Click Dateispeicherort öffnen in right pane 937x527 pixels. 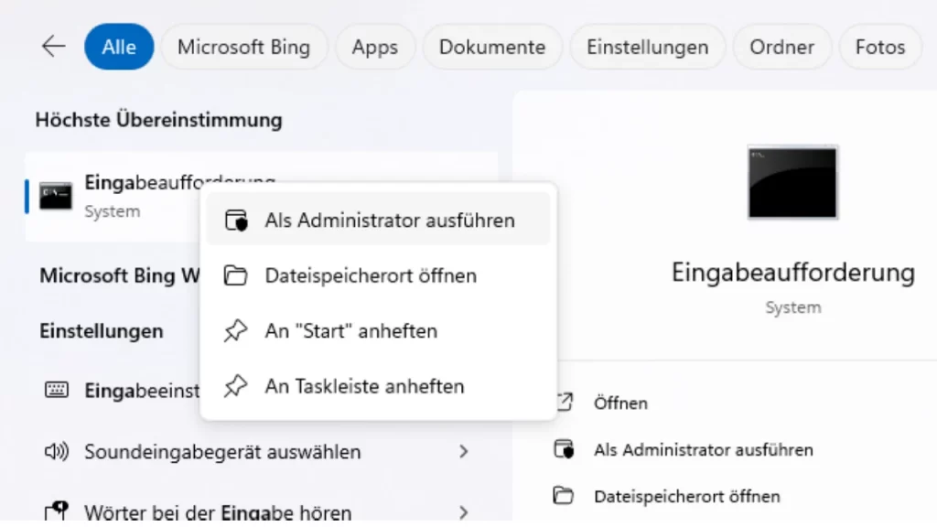click(686, 497)
